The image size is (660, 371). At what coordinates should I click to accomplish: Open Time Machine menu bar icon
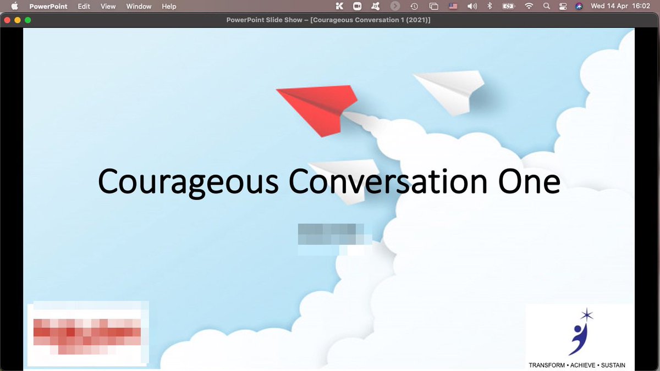click(414, 6)
